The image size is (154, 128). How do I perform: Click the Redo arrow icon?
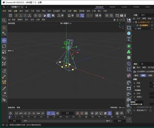[x=8, y=7]
